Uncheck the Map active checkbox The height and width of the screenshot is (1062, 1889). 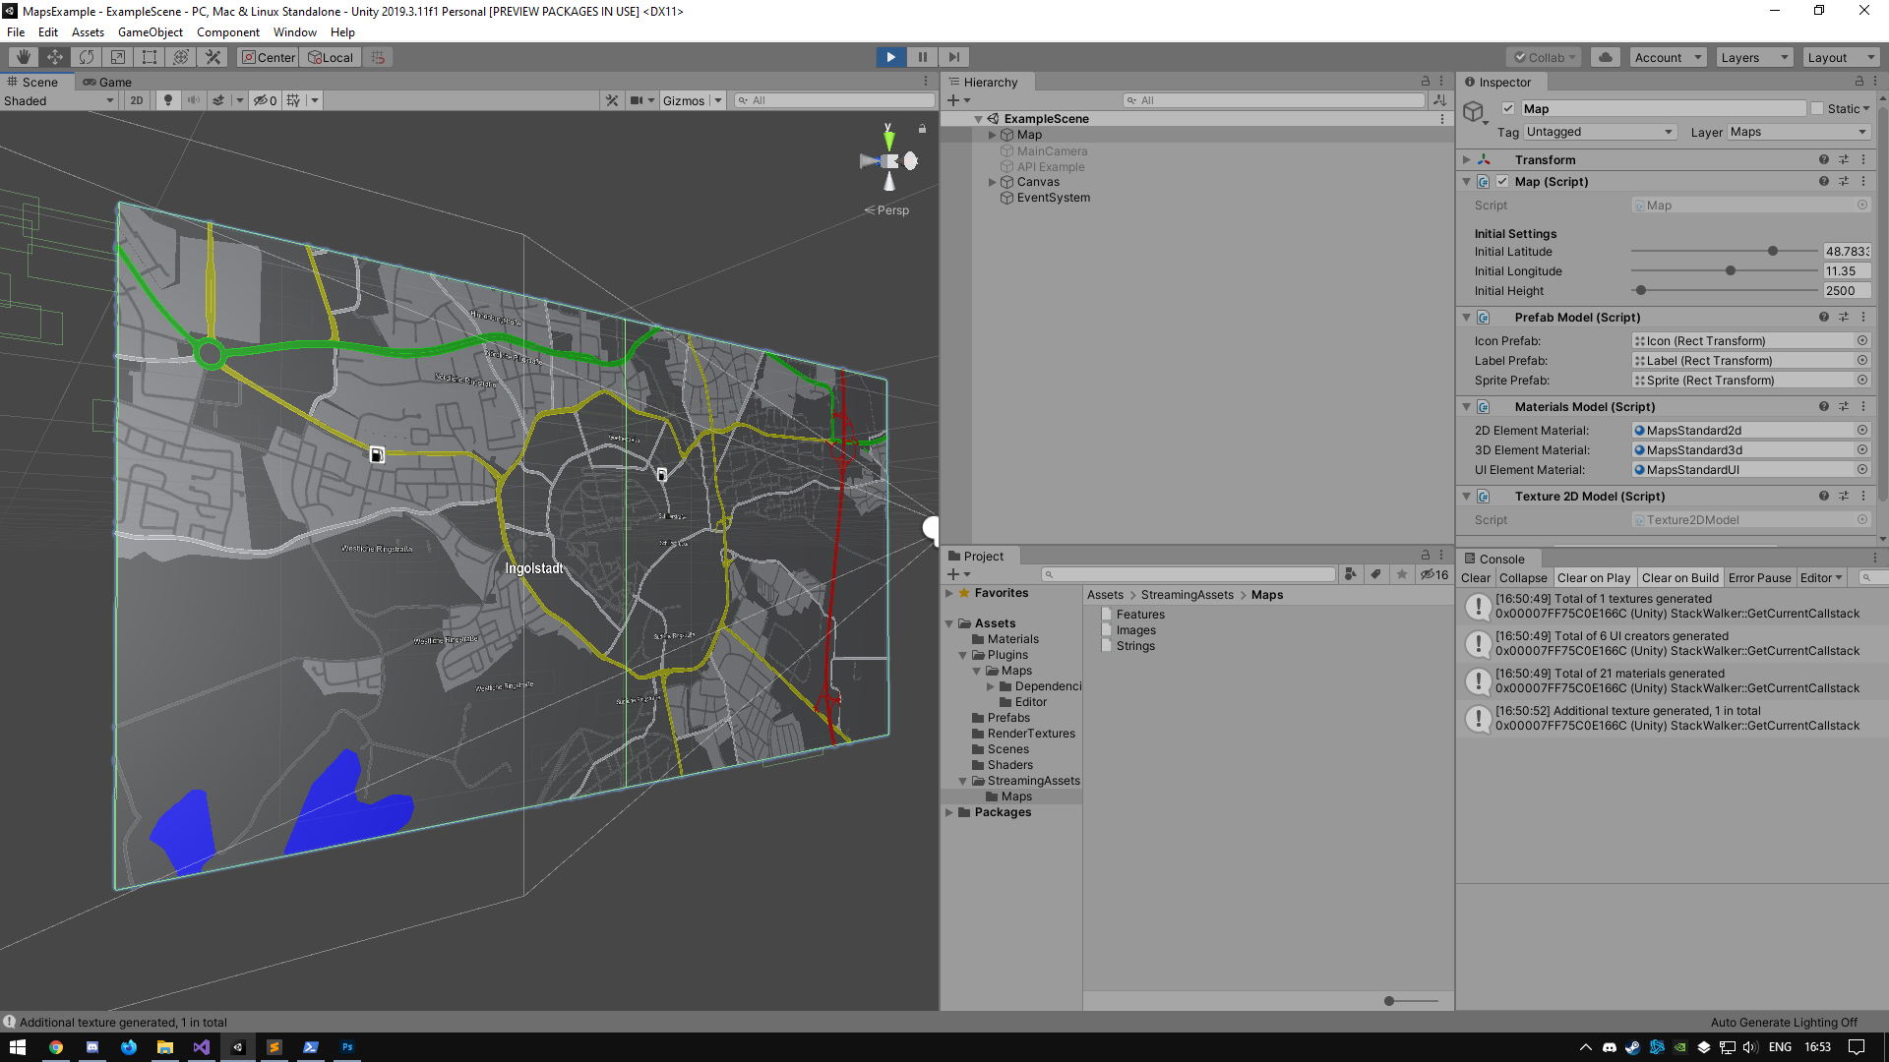click(1508, 108)
